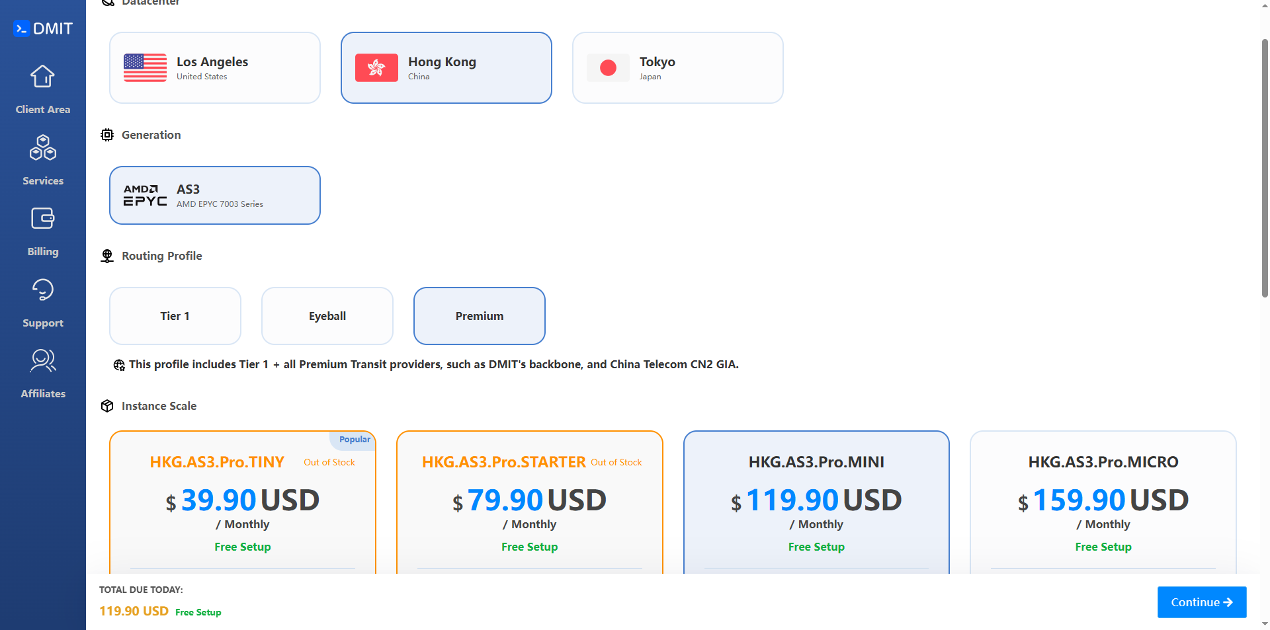Viewport: 1270px width, 630px height.
Task: Click the 79.90 USD price
Action: pos(530,500)
